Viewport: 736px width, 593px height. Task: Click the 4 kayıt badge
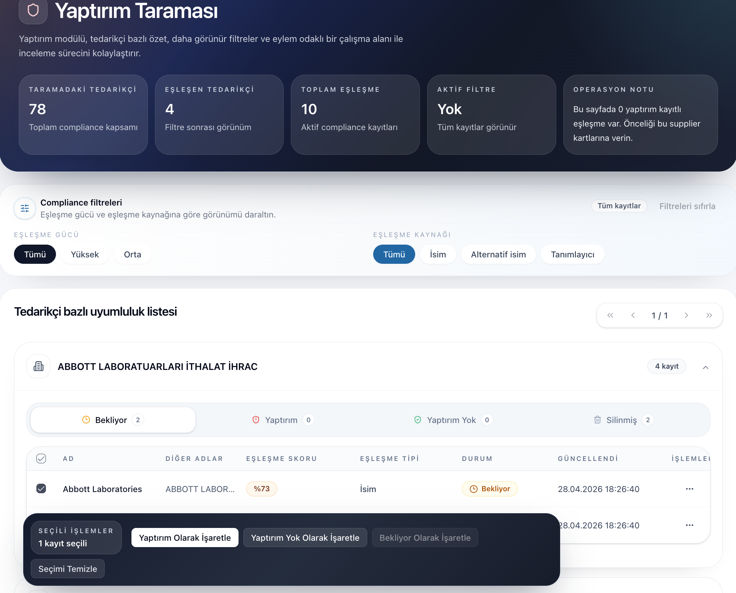tap(666, 366)
